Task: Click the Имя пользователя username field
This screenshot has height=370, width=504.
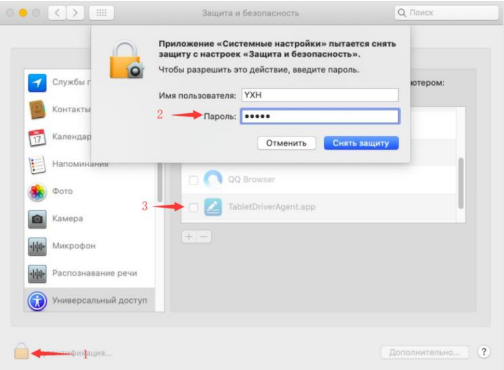Action: pos(320,95)
